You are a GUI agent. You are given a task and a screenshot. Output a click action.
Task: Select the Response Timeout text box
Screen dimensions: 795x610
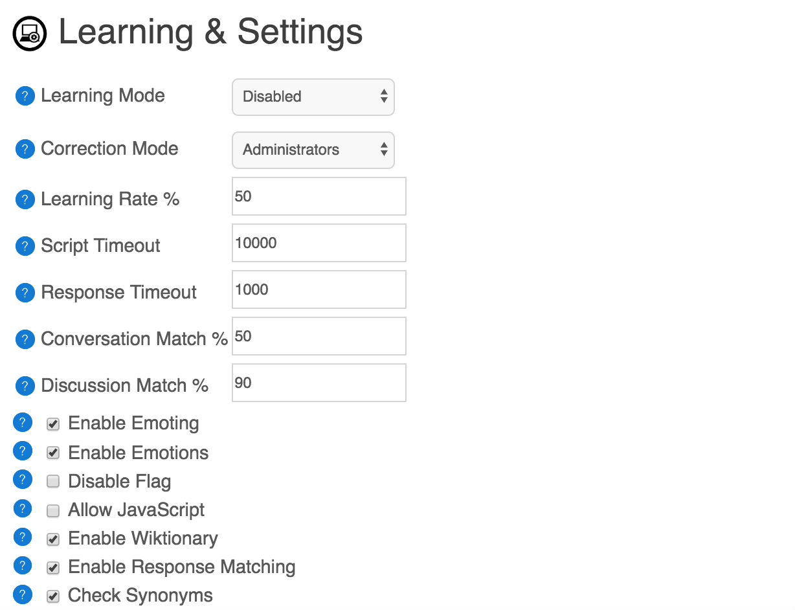pyautogui.click(x=319, y=289)
